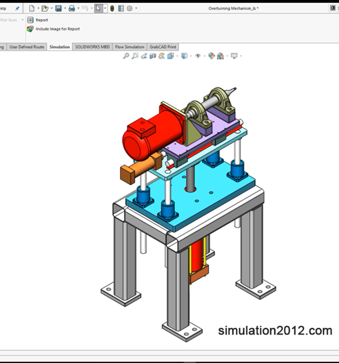Expand the Options gear dropdown arrow

coord(136,9)
